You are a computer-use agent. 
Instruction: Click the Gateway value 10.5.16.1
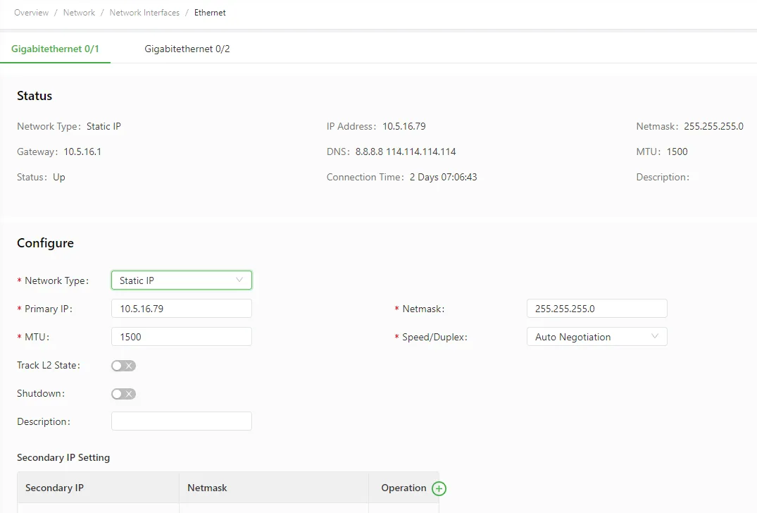pos(82,152)
